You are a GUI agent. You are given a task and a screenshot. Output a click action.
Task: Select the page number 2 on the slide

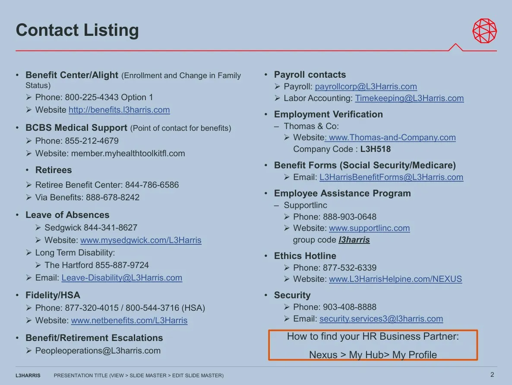click(x=492, y=375)
